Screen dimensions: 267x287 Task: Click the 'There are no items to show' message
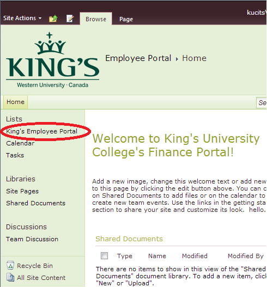click(x=181, y=276)
